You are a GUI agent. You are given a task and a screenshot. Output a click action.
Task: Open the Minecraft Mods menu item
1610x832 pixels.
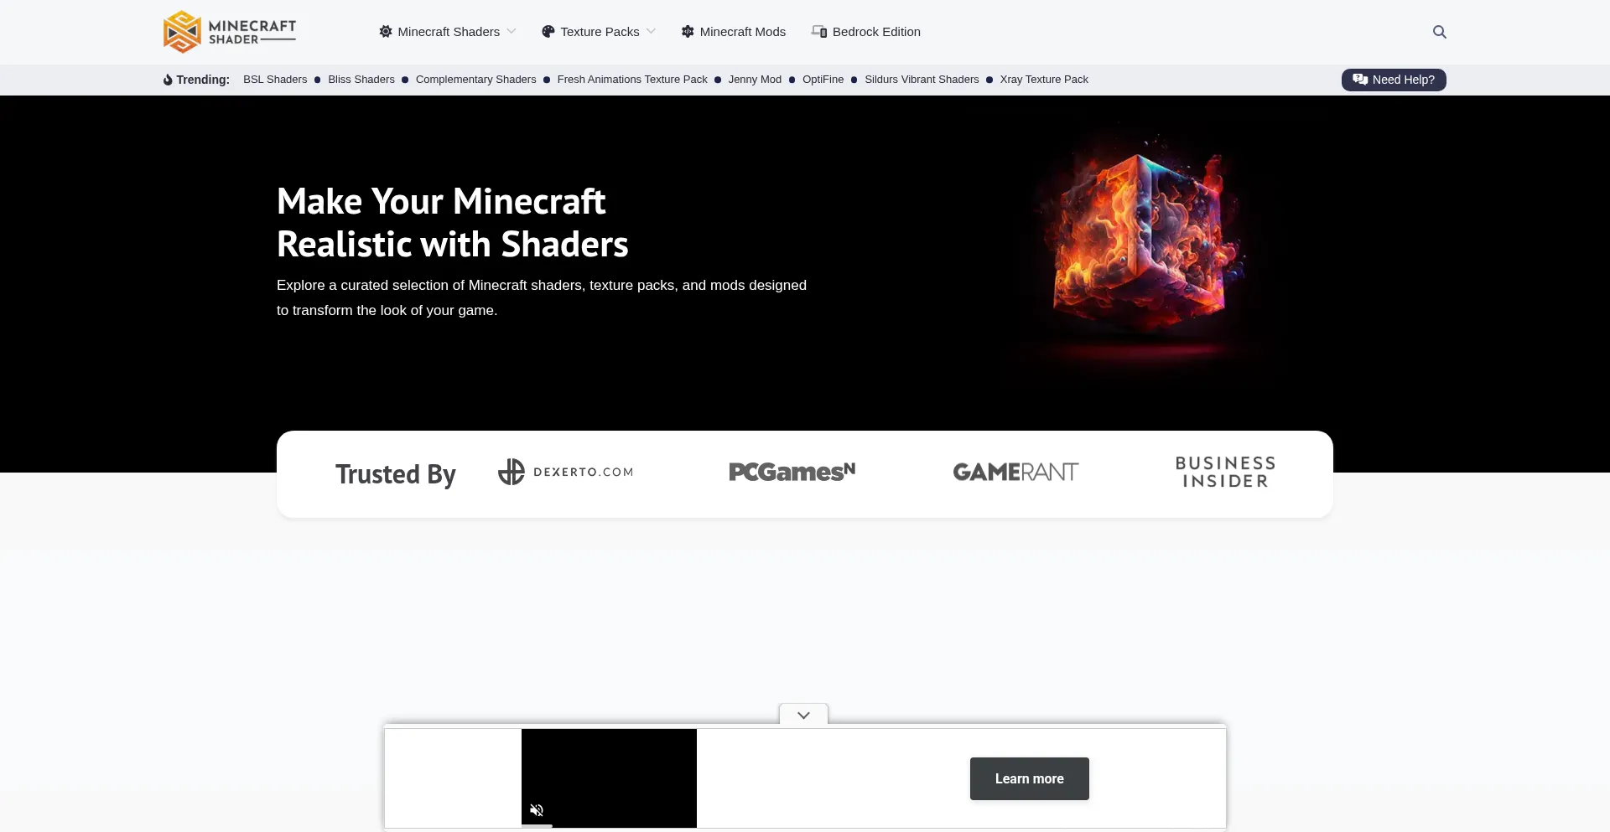[742, 31]
